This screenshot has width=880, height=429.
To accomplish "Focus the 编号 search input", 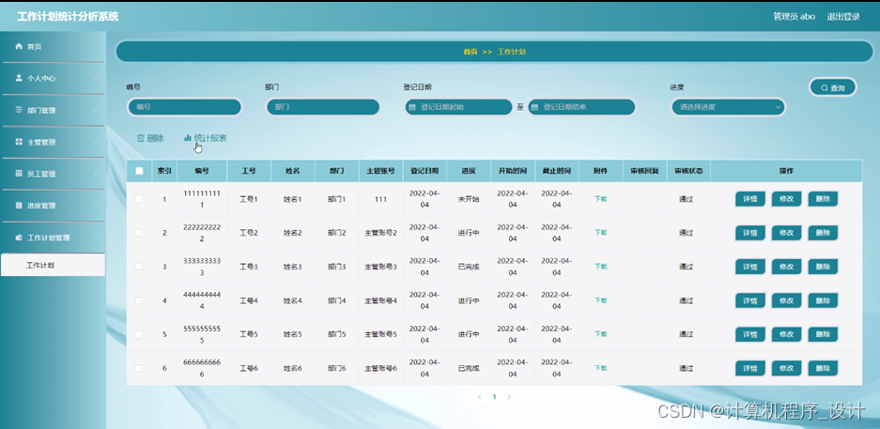I will tap(185, 107).
